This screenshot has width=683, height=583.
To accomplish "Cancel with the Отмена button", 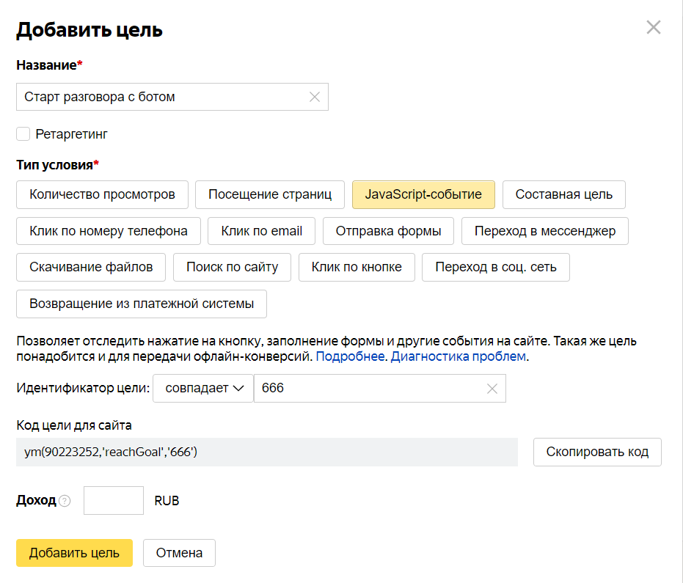I will 179,553.
